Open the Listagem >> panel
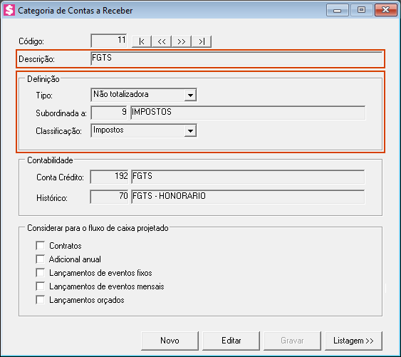Viewport: 401px width, 357px height. pyautogui.click(x=354, y=341)
